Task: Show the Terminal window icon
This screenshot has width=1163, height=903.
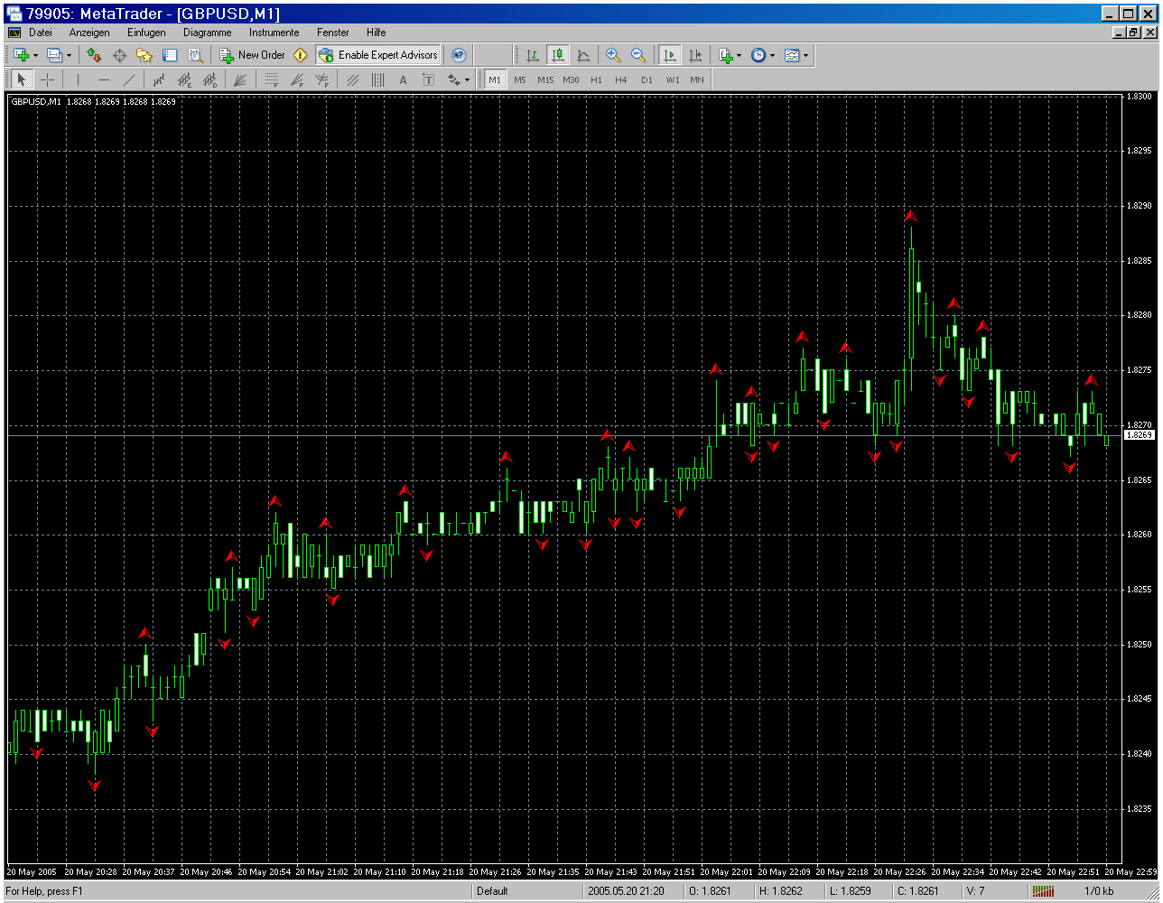Action: coord(170,55)
